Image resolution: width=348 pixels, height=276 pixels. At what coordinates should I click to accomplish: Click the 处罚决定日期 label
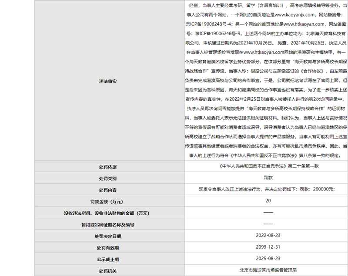107,237
